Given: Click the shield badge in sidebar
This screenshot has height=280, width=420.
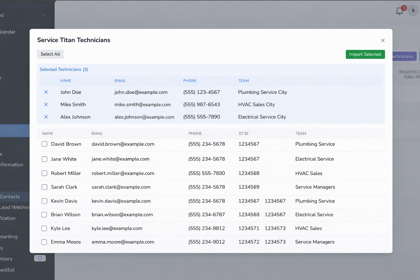Looking at the screenshot, I should [40, 258].
